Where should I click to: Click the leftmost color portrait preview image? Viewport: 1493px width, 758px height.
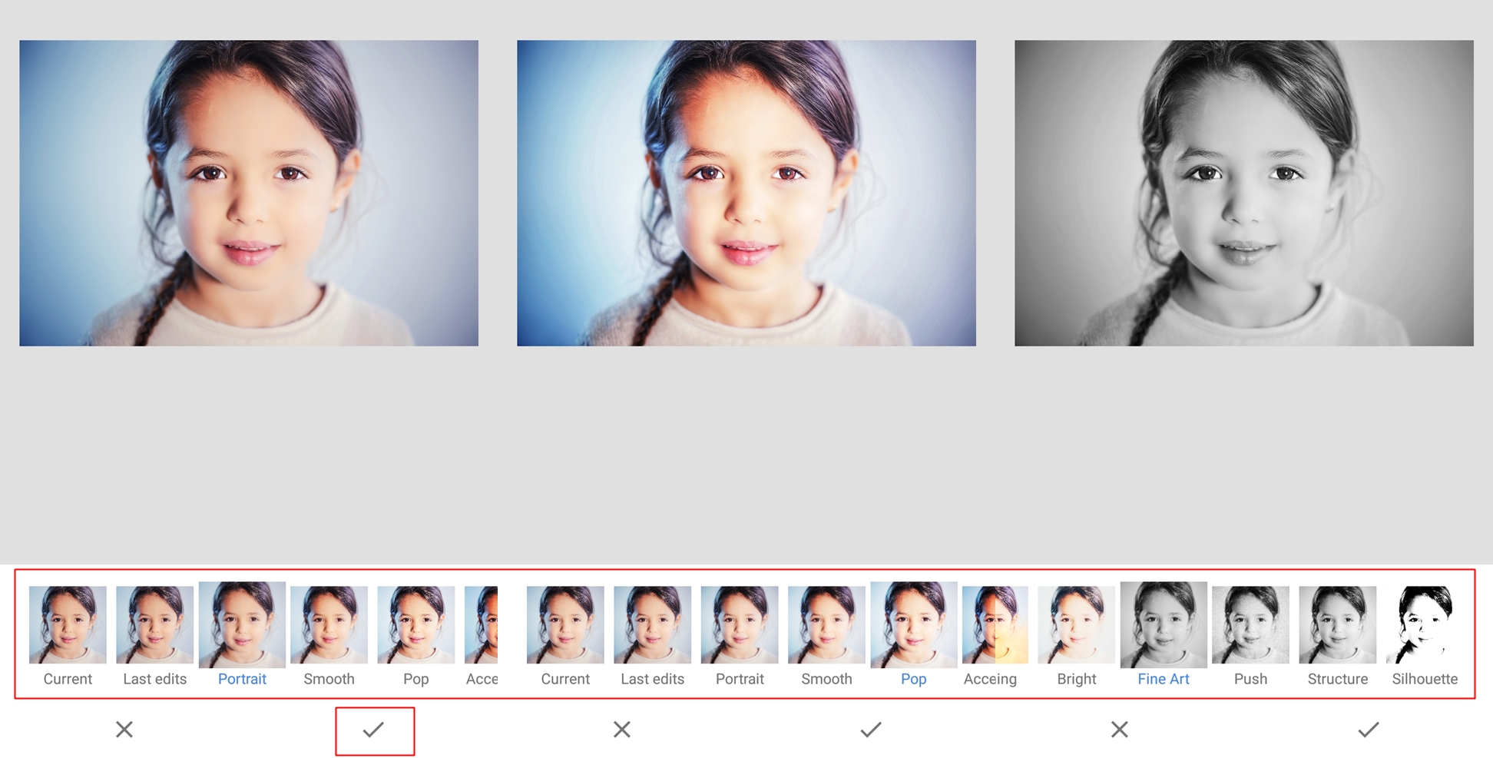pos(249,193)
